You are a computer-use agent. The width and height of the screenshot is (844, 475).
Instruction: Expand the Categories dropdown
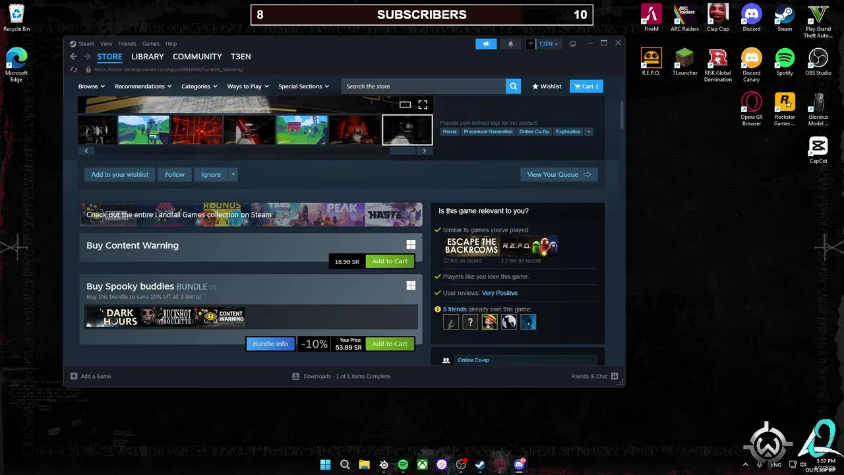click(199, 86)
